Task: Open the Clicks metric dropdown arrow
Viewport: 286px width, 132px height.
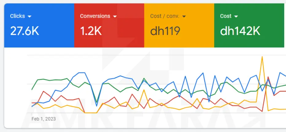Action: 29,17
